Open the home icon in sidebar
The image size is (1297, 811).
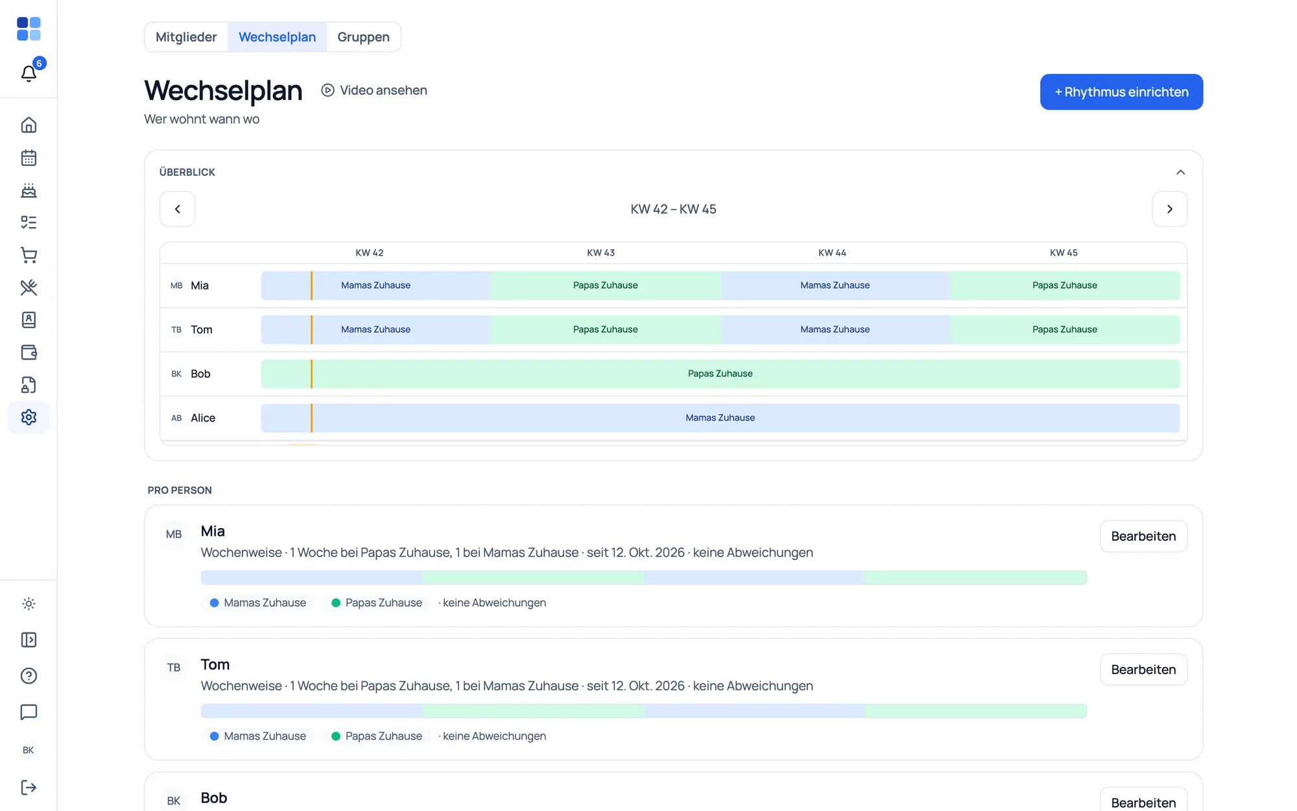tap(29, 125)
